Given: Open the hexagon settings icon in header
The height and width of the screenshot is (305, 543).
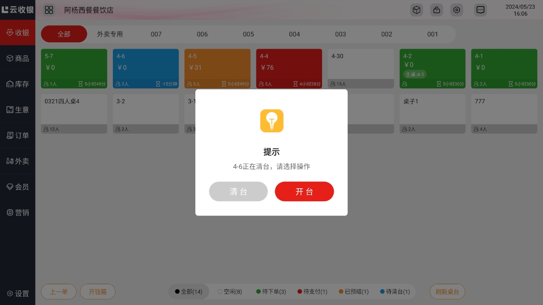Looking at the screenshot, I should 456,10.
